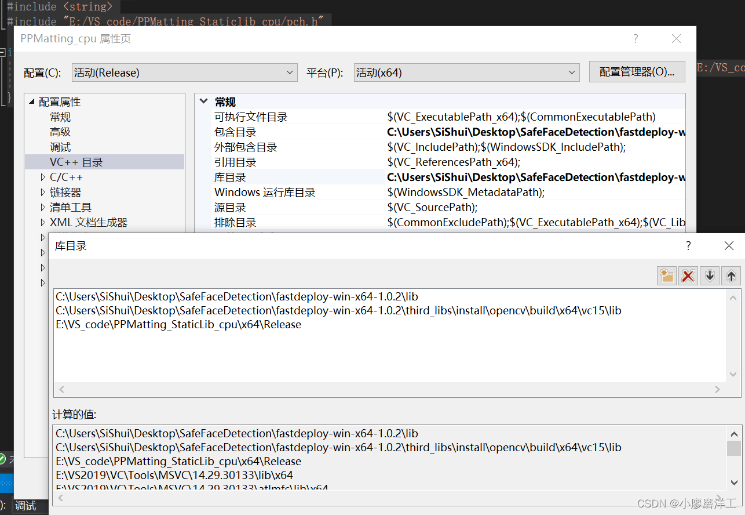Click the 配置管理器(O)... button
Viewport: 745px width, 515px height.
pos(637,71)
